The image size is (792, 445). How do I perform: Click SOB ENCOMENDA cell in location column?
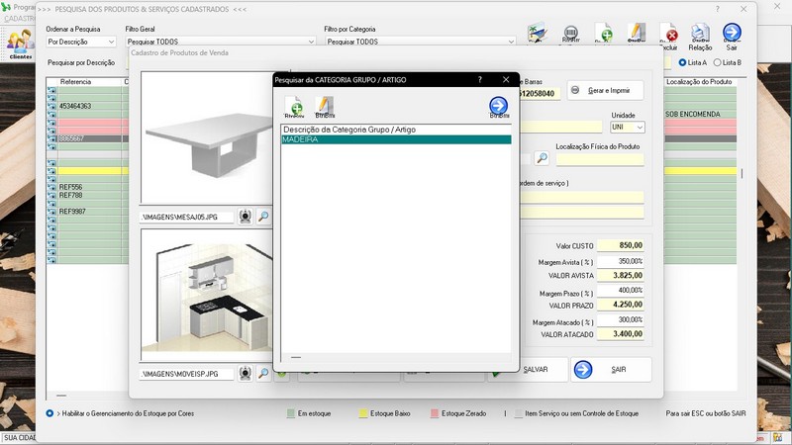[x=692, y=115]
